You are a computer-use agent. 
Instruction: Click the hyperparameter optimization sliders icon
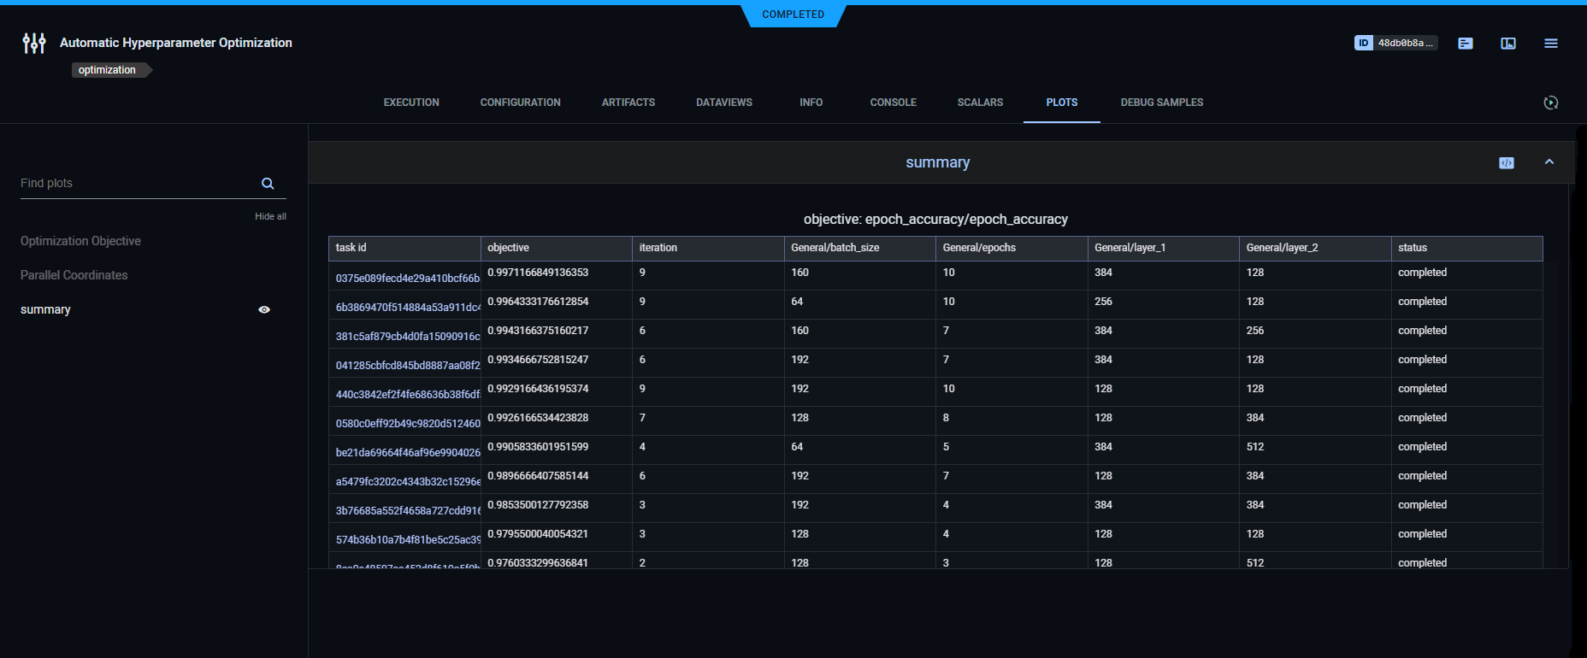pos(34,43)
